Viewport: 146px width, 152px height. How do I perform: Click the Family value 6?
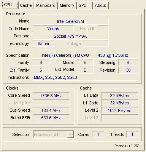[41, 62]
